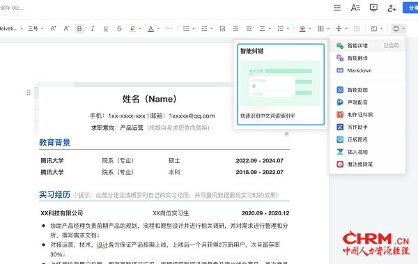Toggle underline formatting

point(106,29)
